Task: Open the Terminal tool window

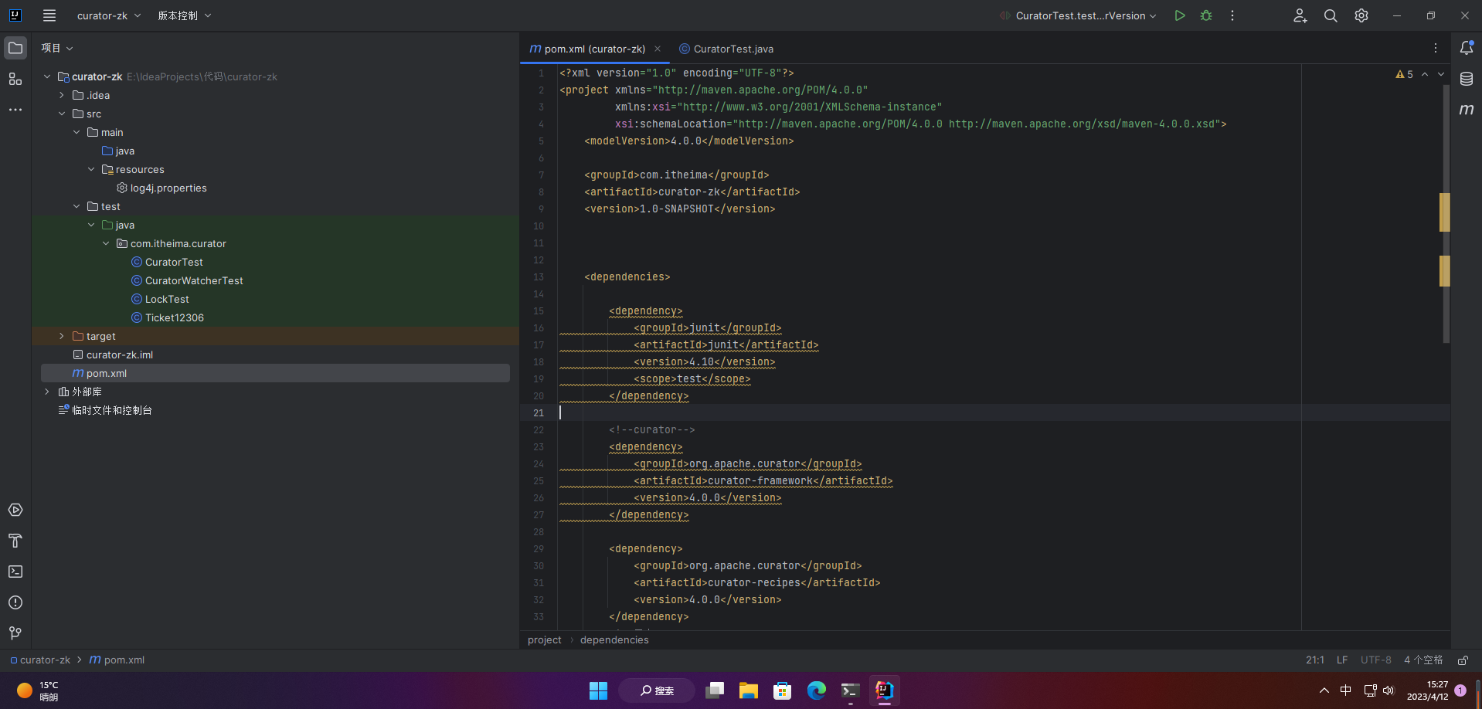Action: tap(15, 572)
